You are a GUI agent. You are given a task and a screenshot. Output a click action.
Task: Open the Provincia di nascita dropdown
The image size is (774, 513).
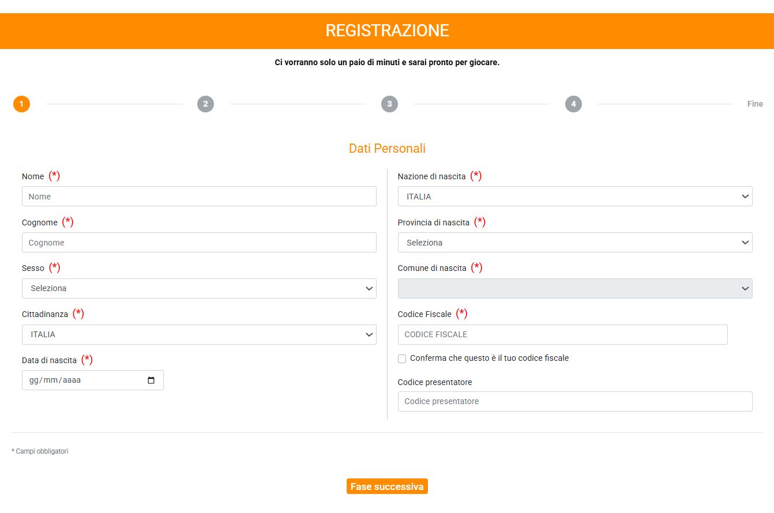(x=575, y=242)
